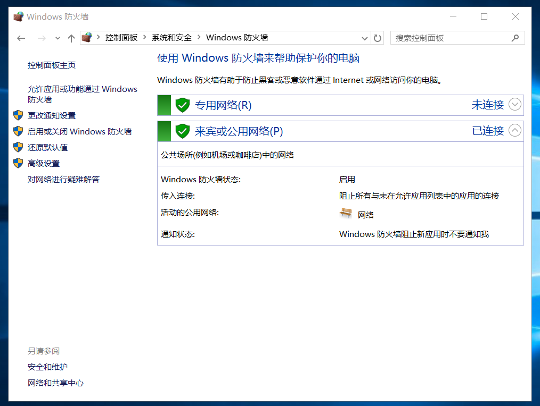Go to 控制面板主页
540x406 pixels.
coord(52,65)
